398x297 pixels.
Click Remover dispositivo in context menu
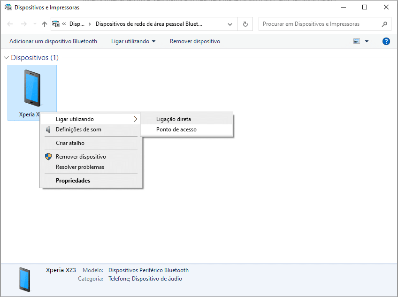81,157
